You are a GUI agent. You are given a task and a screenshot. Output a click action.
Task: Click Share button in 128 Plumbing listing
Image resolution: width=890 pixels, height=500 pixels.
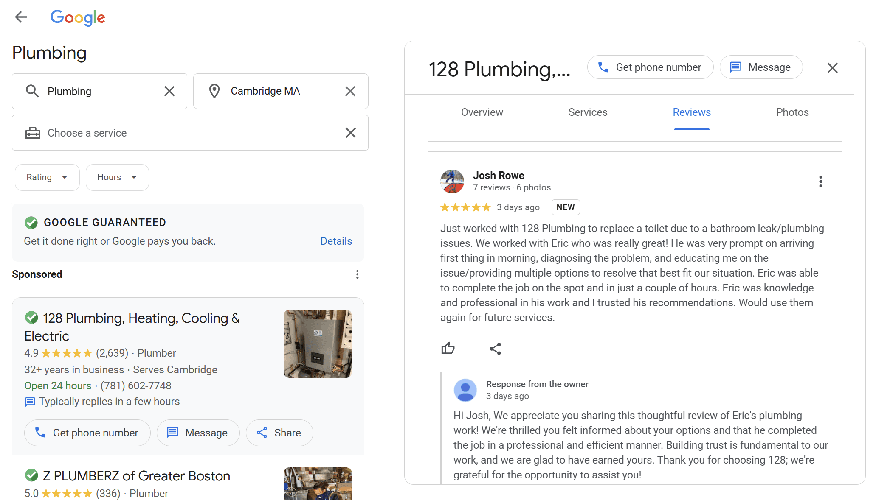click(x=279, y=433)
